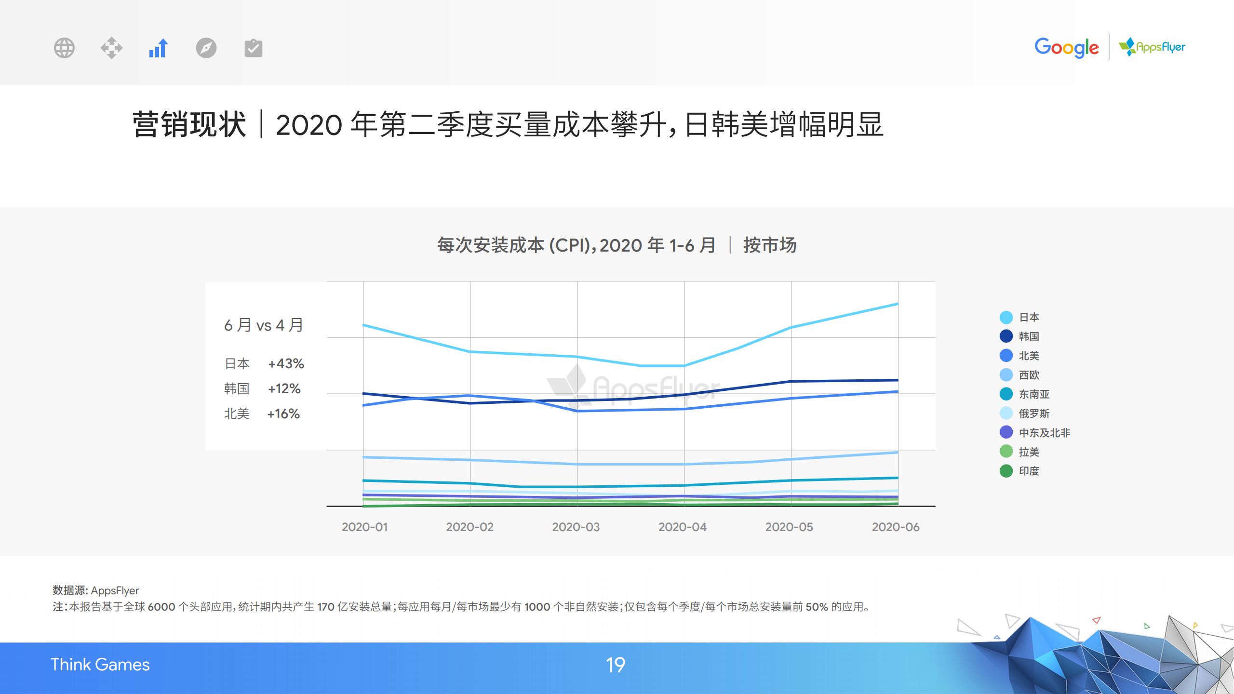This screenshot has height=694, width=1234.
Task: Toggle the 韩国 legend entry
Action: (x=1028, y=336)
